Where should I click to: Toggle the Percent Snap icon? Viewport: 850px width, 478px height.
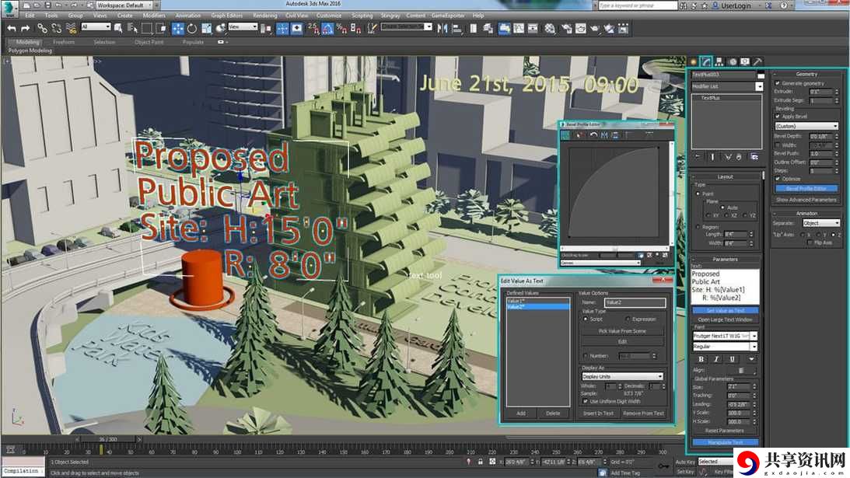click(341, 28)
